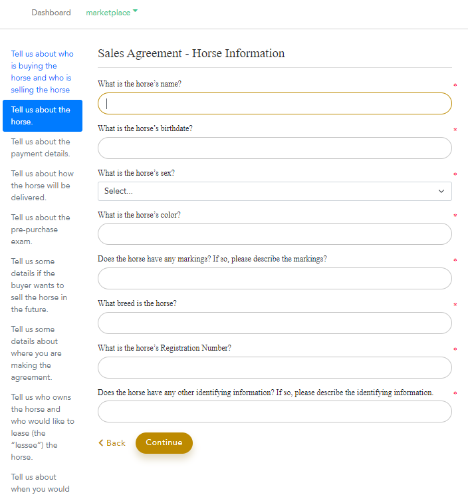Click the chevron on the sex dropdown

[x=441, y=191]
